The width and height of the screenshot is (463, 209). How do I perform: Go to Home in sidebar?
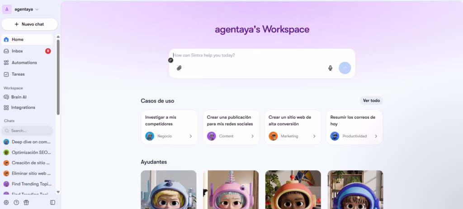coord(27,40)
